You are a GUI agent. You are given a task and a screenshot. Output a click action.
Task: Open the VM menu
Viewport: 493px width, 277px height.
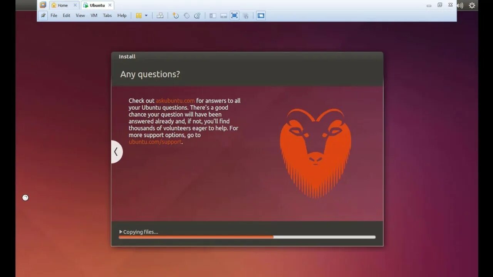coord(94,15)
